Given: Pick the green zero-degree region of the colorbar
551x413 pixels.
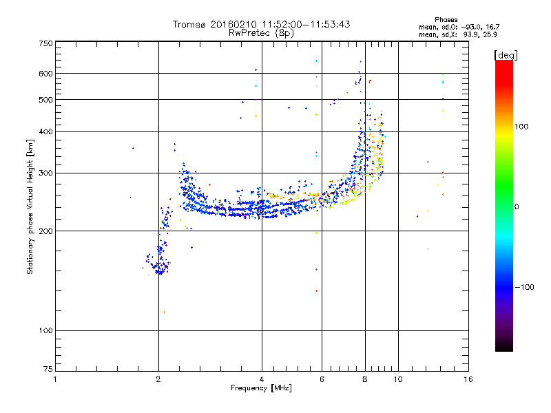Looking at the screenshot, I should tap(504, 206).
